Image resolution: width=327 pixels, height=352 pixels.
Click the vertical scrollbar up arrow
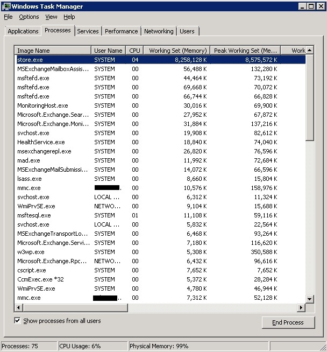[x=310, y=50]
